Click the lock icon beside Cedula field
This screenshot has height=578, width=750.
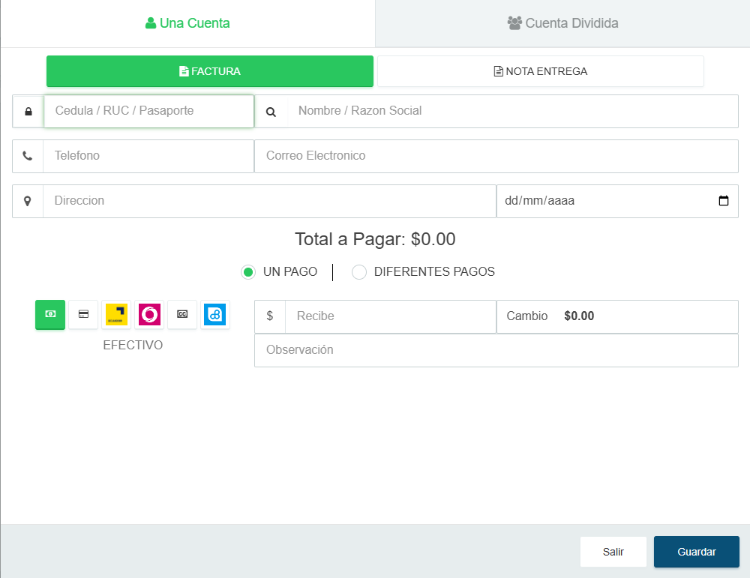click(x=28, y=112)
